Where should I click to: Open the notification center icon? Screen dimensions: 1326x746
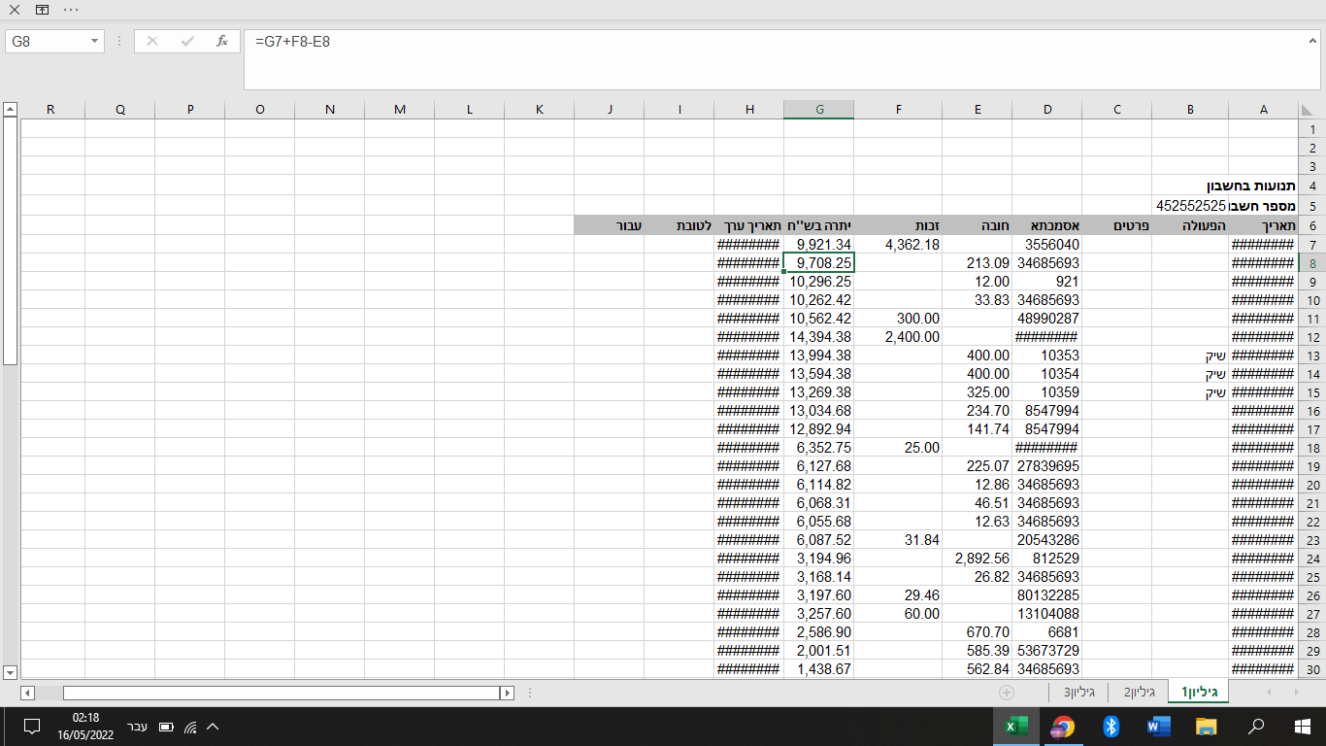click(x=31, y=727)
